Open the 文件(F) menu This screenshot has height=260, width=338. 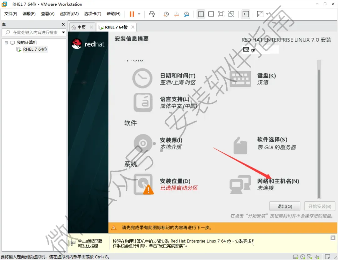click(11, 14)
